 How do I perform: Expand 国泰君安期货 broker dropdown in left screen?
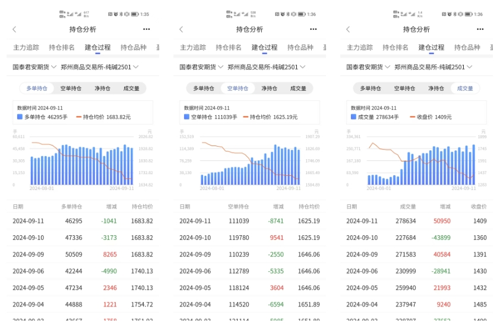click(x=34, y=67)
